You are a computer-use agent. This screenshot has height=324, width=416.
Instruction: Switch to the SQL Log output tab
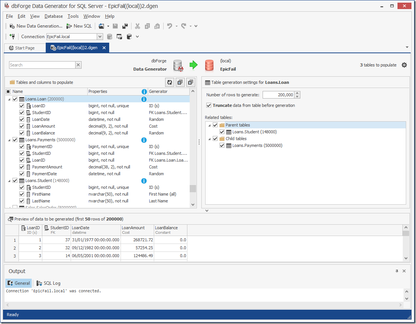pos(49,283)
